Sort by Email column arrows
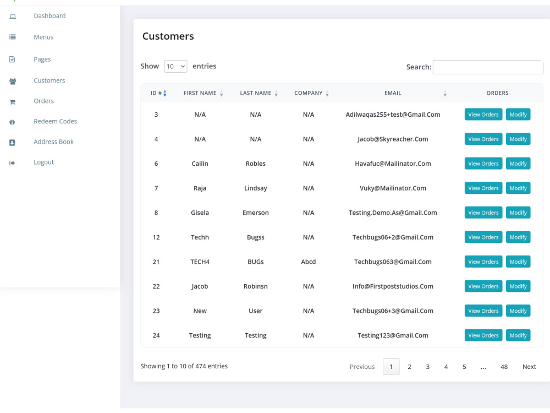The width and height of the screenshot is (550, 413). [445, 94]
